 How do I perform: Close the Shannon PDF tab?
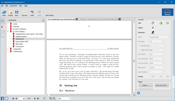[119, 19]
